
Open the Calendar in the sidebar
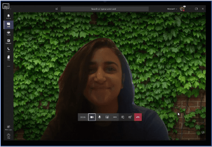[x=9, y=41]
